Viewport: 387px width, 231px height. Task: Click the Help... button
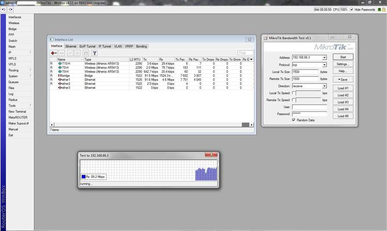pyautogui.click(x=343, y=71)
